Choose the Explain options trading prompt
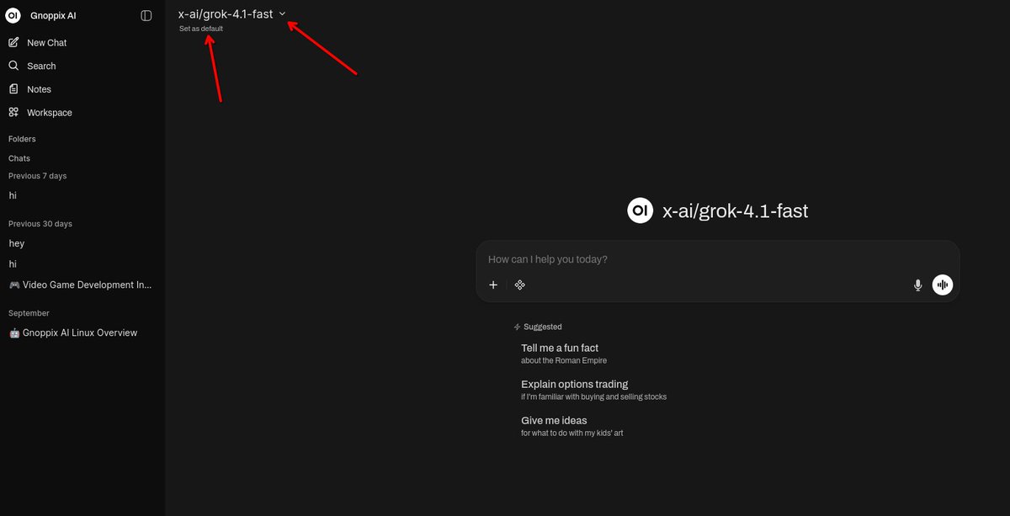Screen dimensions: 1010x516 click(x=574, y=384)
